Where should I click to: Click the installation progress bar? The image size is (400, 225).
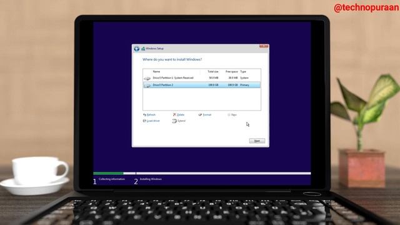click(202, 174)
